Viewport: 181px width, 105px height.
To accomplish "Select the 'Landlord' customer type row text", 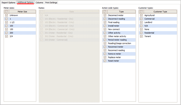I will point(148,22).
